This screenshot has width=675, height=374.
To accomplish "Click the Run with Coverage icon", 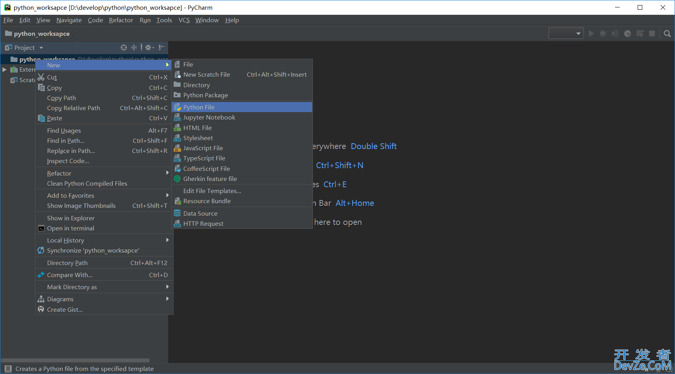I will click(x=615, y=33).
